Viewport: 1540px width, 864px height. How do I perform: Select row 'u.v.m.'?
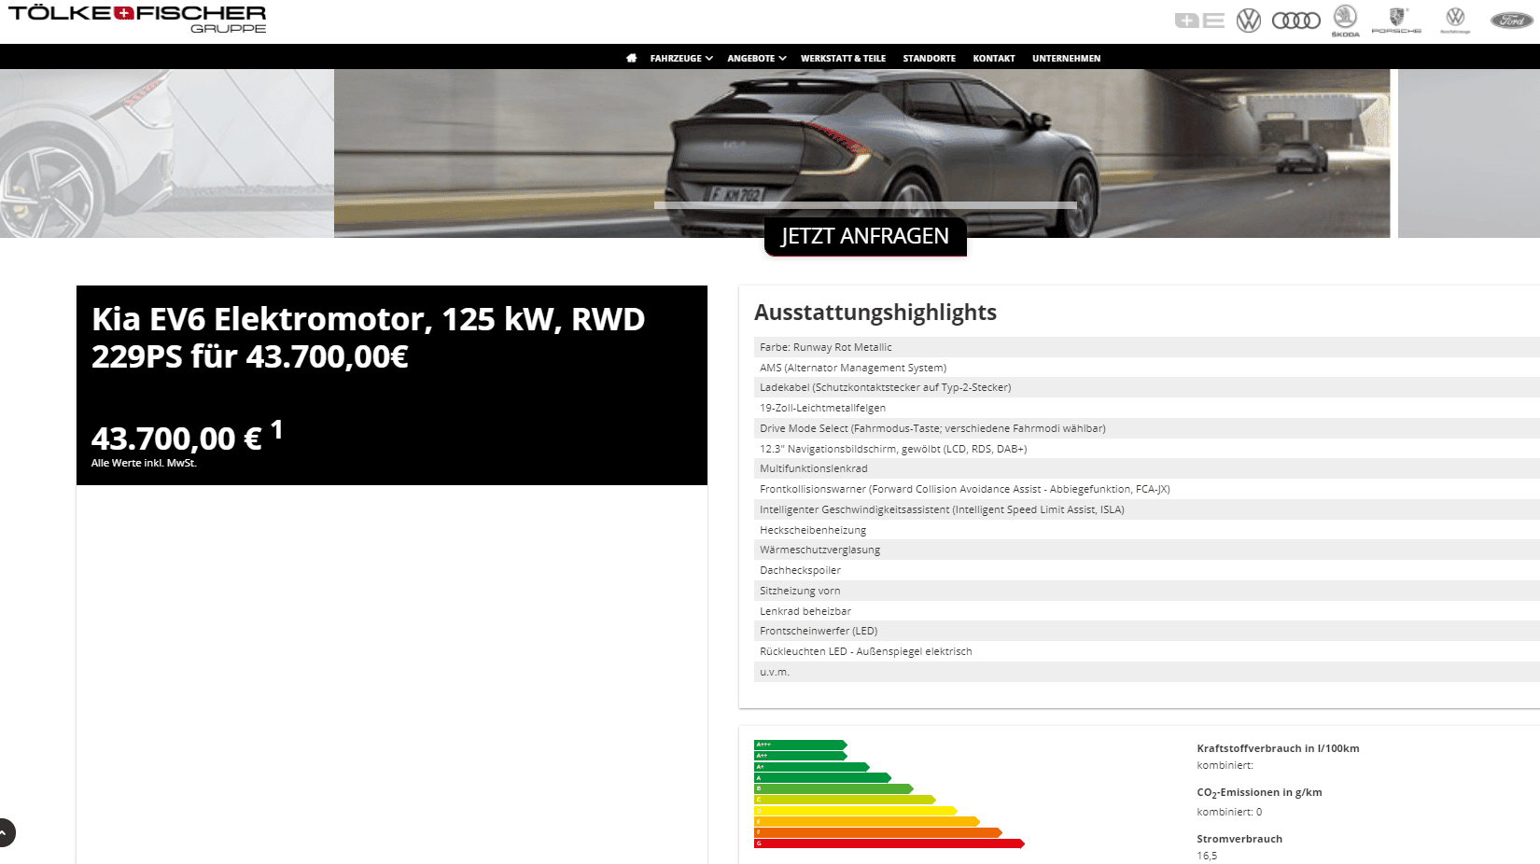pyautogui.click(x=1146, y=672)
